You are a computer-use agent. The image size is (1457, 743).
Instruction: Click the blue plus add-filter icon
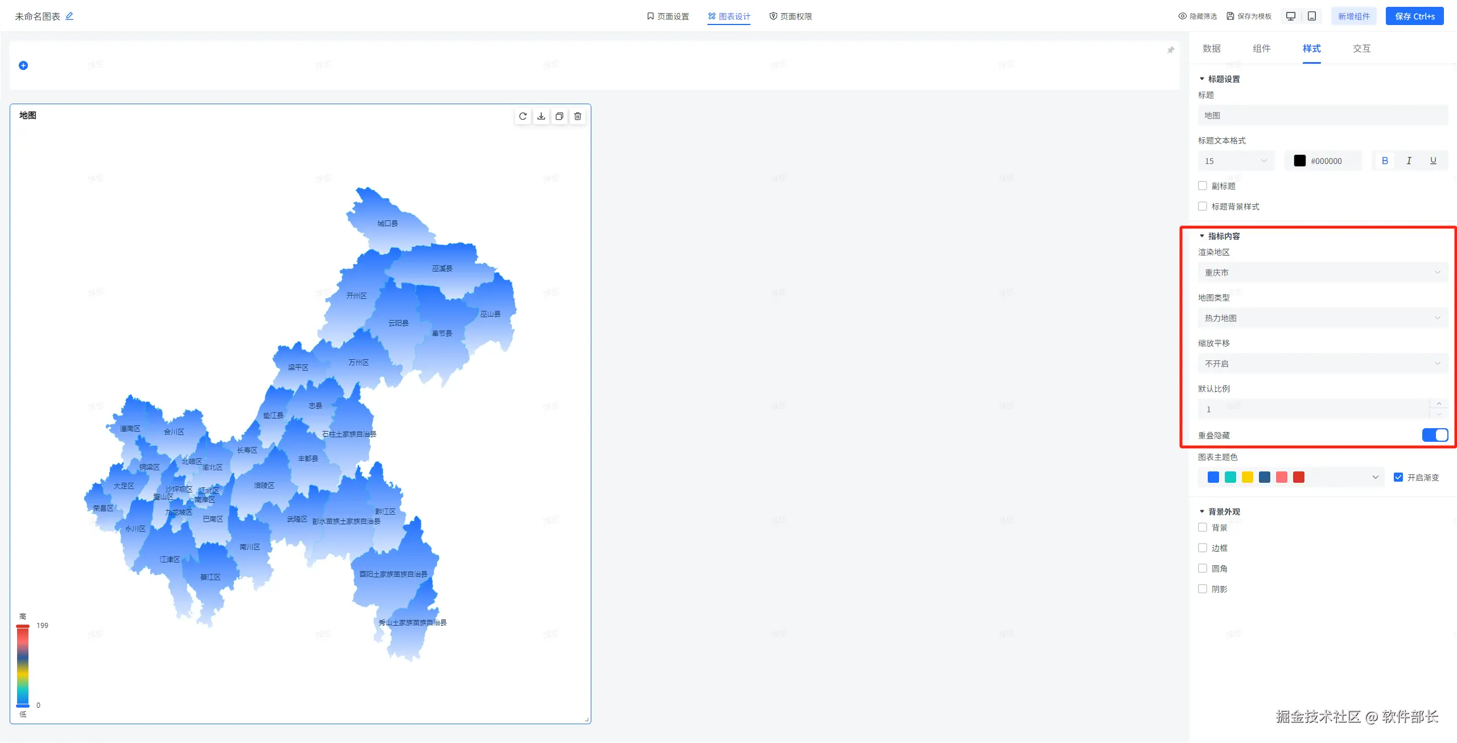click(23, 65)
